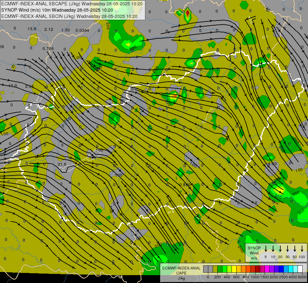This screenshot has width=308, height=283.
Task: Pick the dark red swatch in the CAPE legend
Action: (258, 269)
